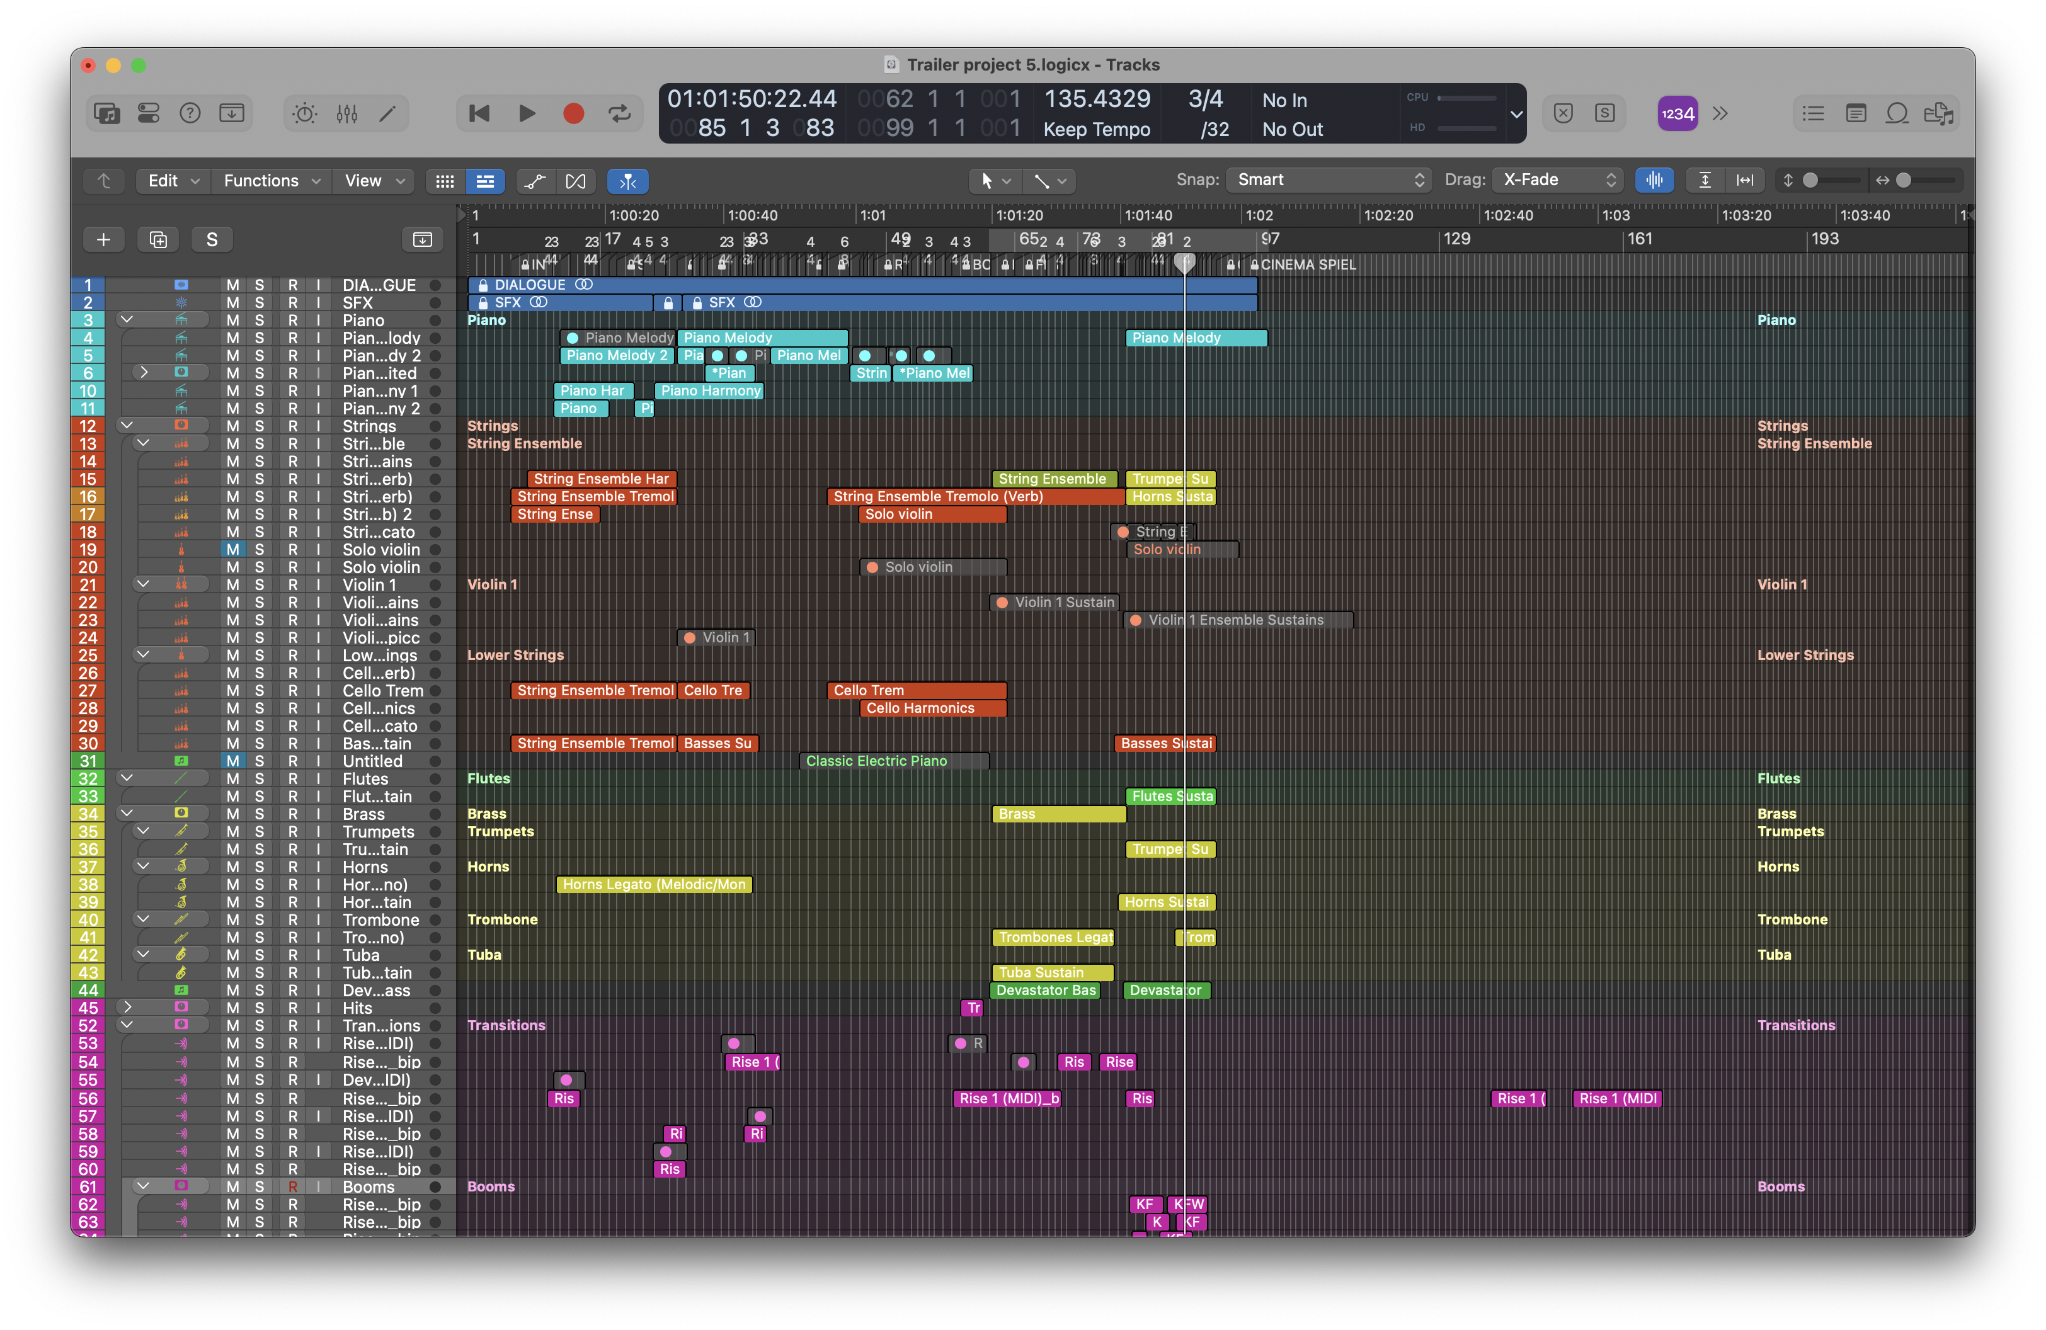
Task: Collapse the Piano track stack
Action: click(x=127, y=320)
